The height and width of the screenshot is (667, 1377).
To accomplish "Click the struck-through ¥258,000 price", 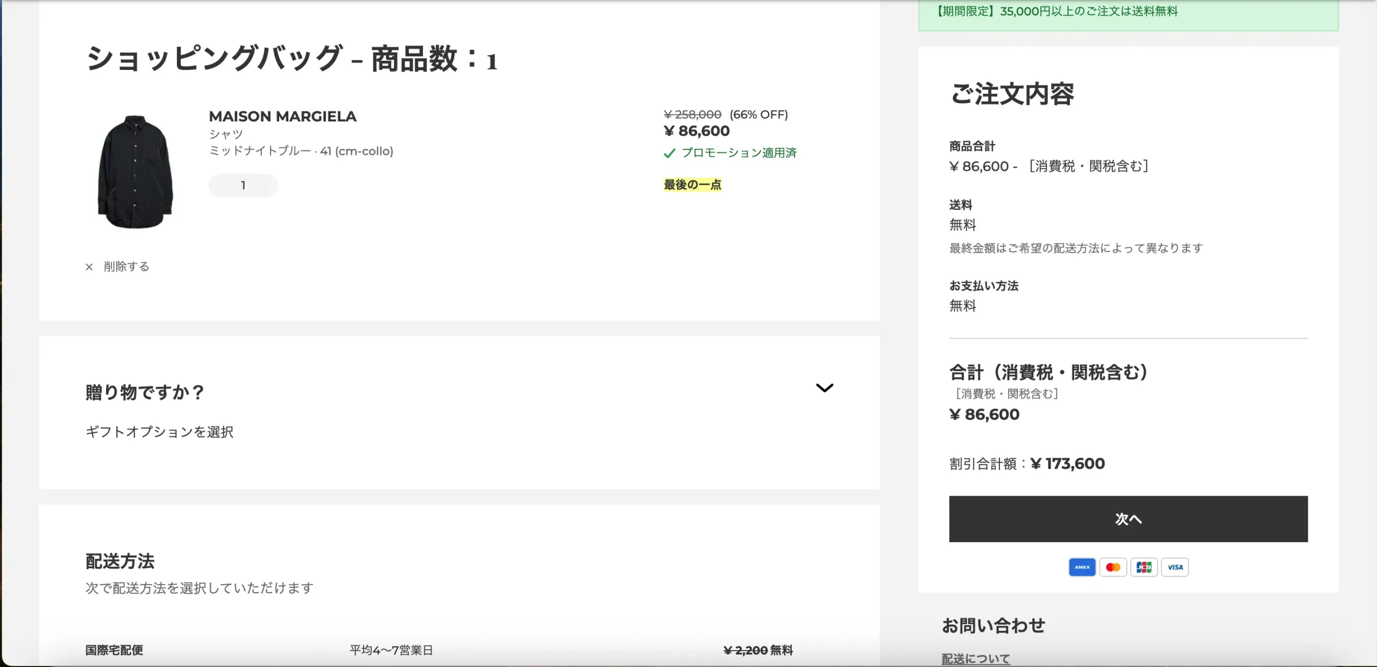I will [692, 114].
